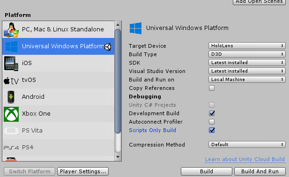
Task: Click the Development Build label
Action: (x=154, y=113)
